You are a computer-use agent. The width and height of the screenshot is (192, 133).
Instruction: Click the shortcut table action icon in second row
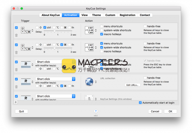89,47
